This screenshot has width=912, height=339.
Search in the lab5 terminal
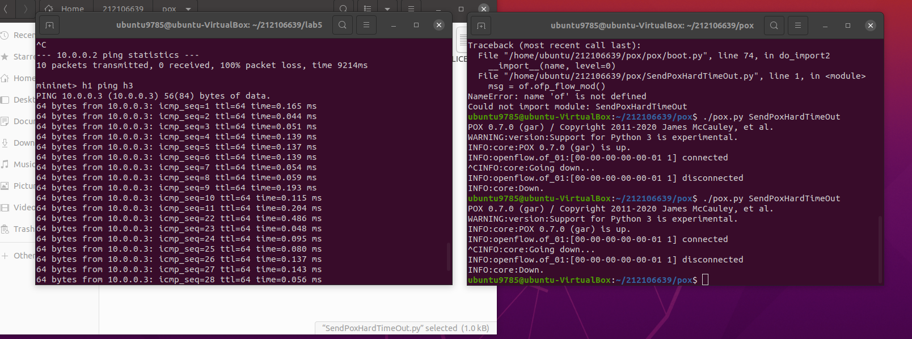click(x=343, y=25)
